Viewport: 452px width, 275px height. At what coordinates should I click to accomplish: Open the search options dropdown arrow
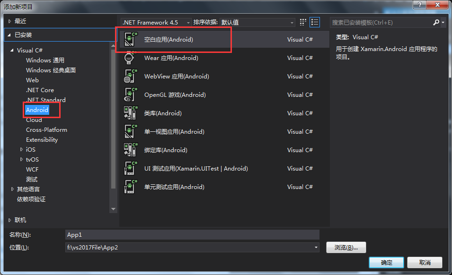pyautogui.click(x=443, y=22)
